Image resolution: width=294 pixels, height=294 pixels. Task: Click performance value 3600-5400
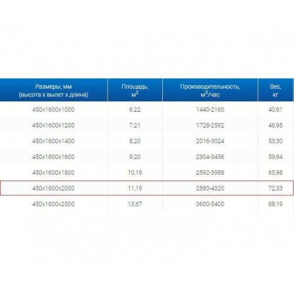point(210,204)
